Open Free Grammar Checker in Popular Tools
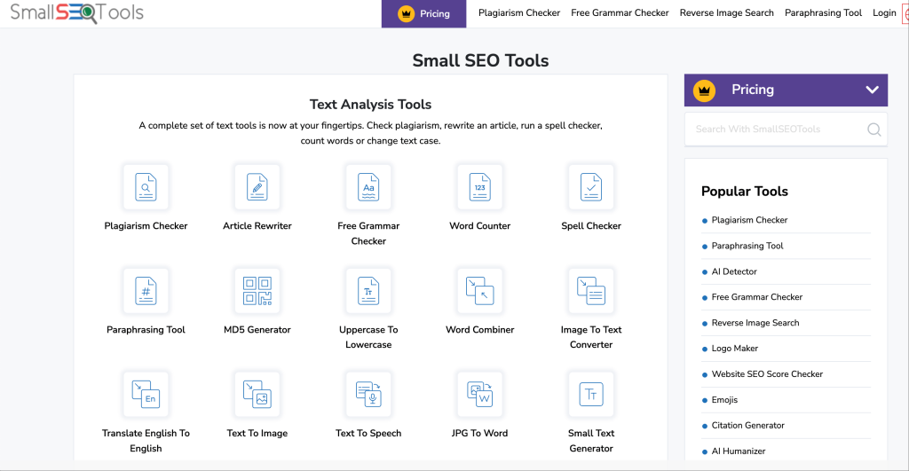The width and height of the screenshot is (909, 471). pyautogui.click(x=757, y=297)
